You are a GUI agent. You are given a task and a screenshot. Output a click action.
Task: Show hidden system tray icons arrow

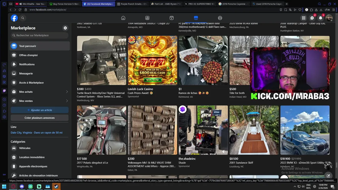(295, 187)
